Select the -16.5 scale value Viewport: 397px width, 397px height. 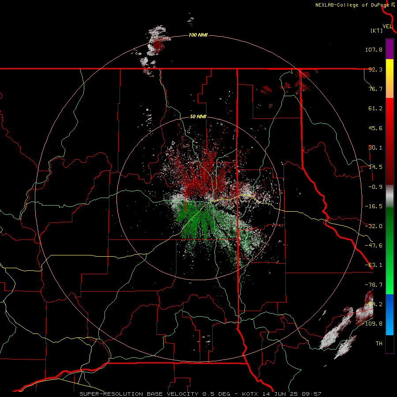tap(374, 206)
